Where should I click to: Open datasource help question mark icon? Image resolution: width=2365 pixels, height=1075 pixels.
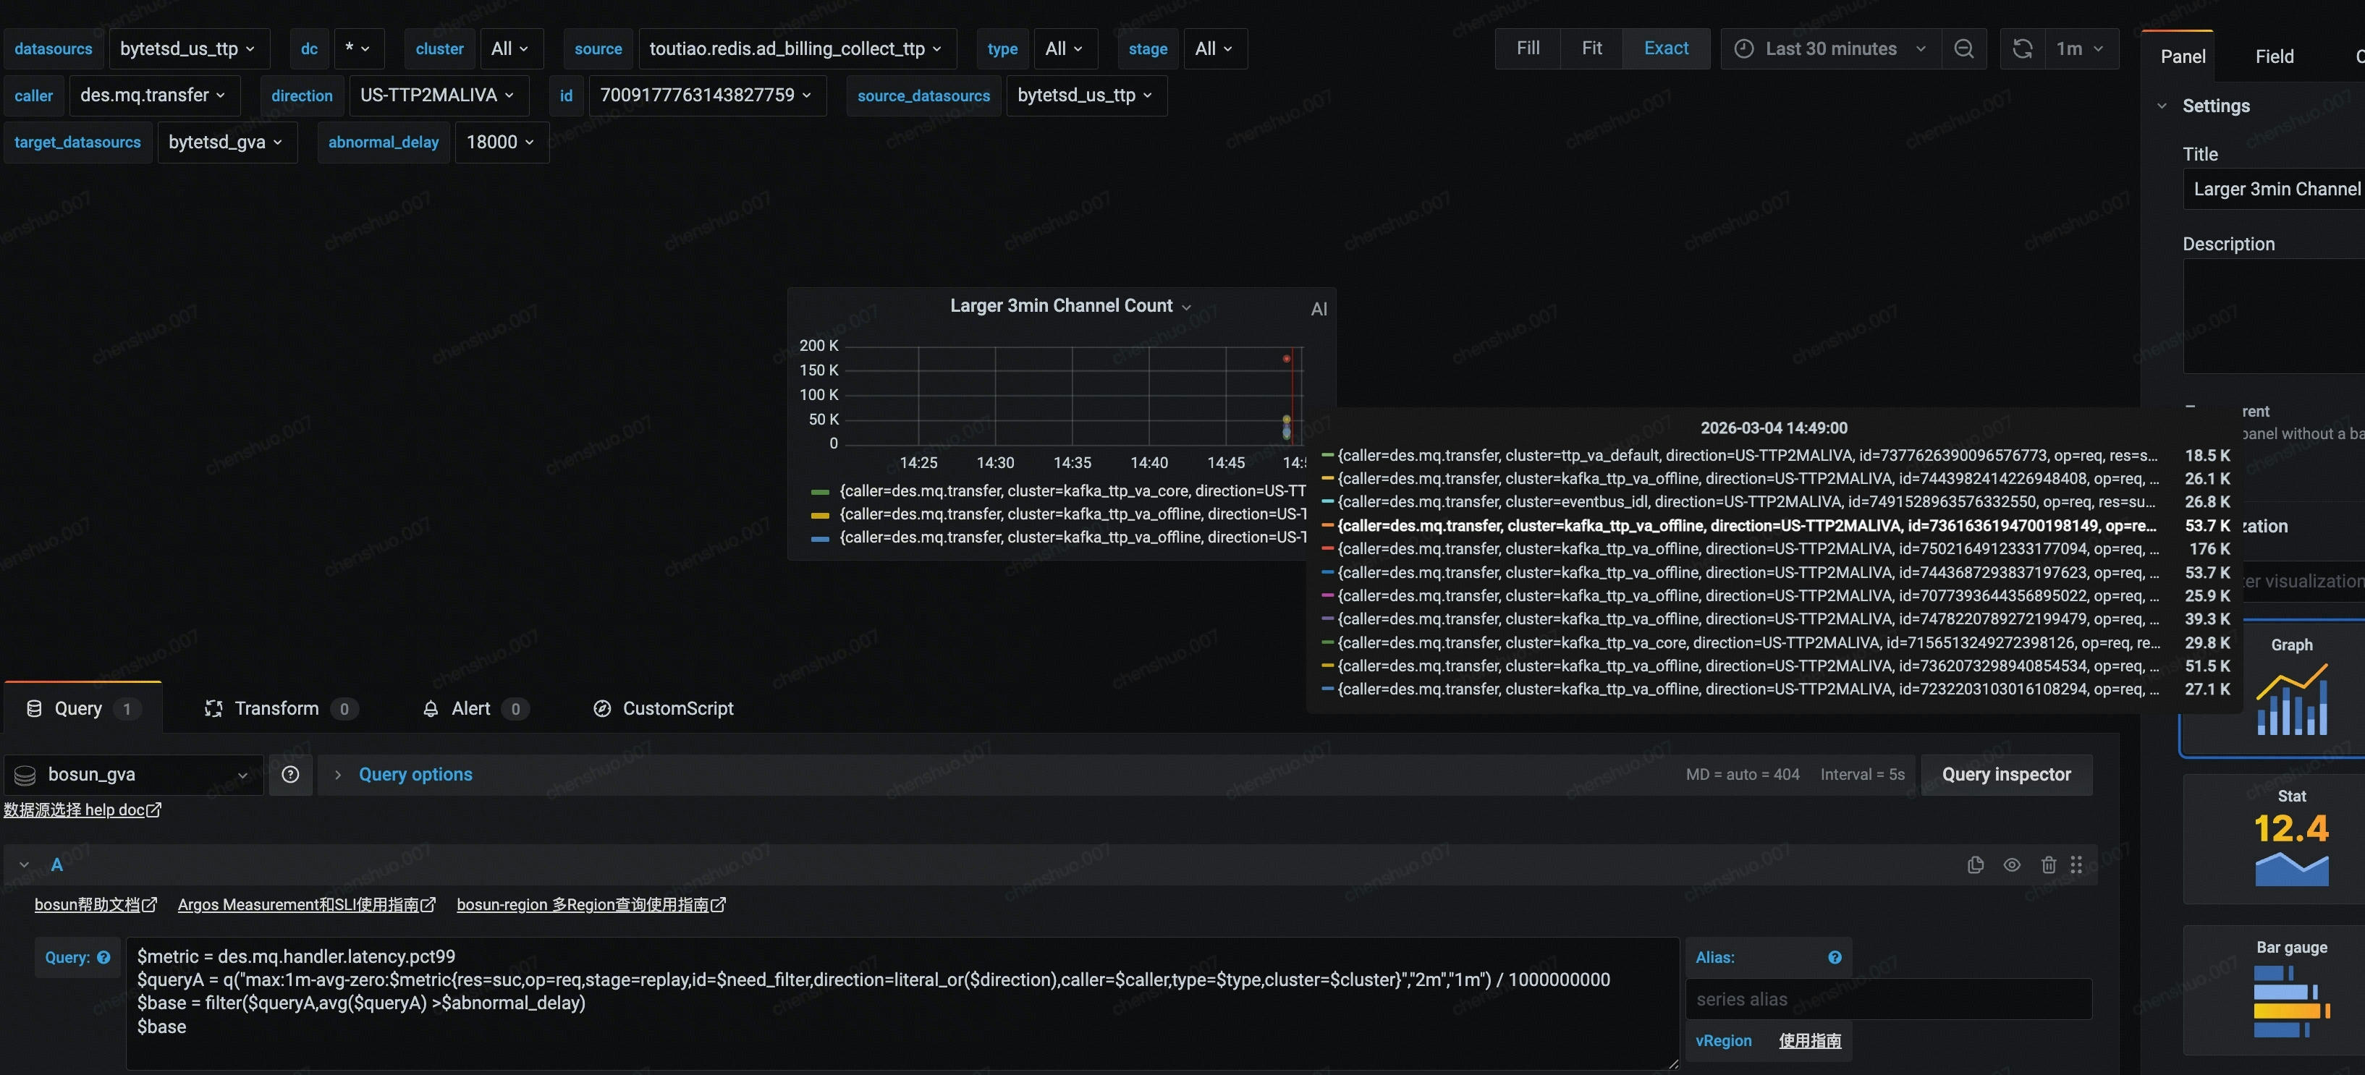click(x=290, y=775)
